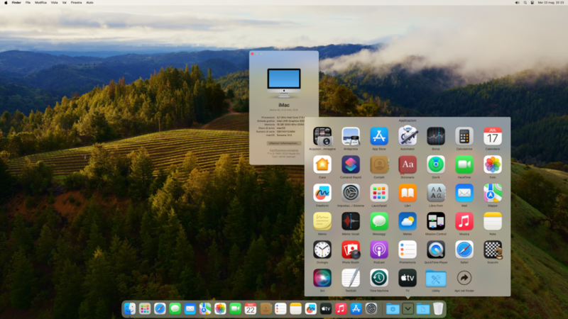Launch QuickTime Player from the stack

(436, 250)
